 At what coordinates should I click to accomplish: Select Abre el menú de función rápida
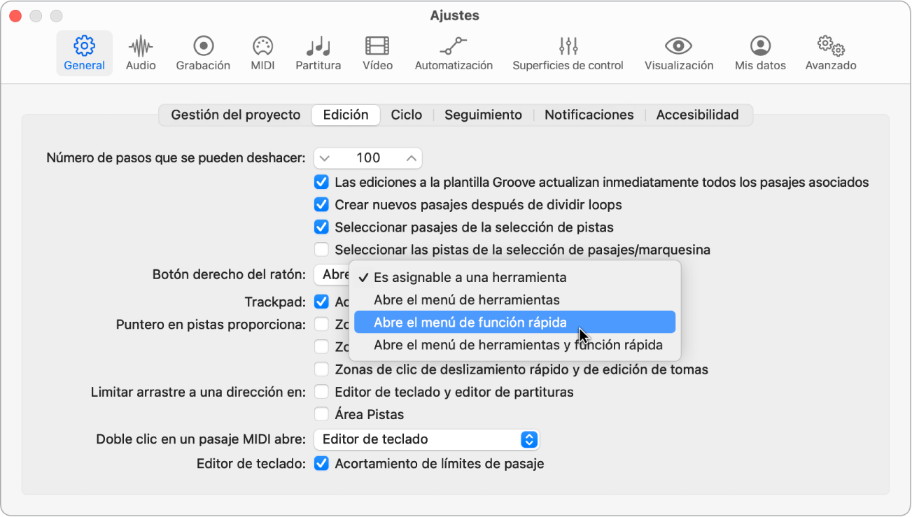point(514,322)
